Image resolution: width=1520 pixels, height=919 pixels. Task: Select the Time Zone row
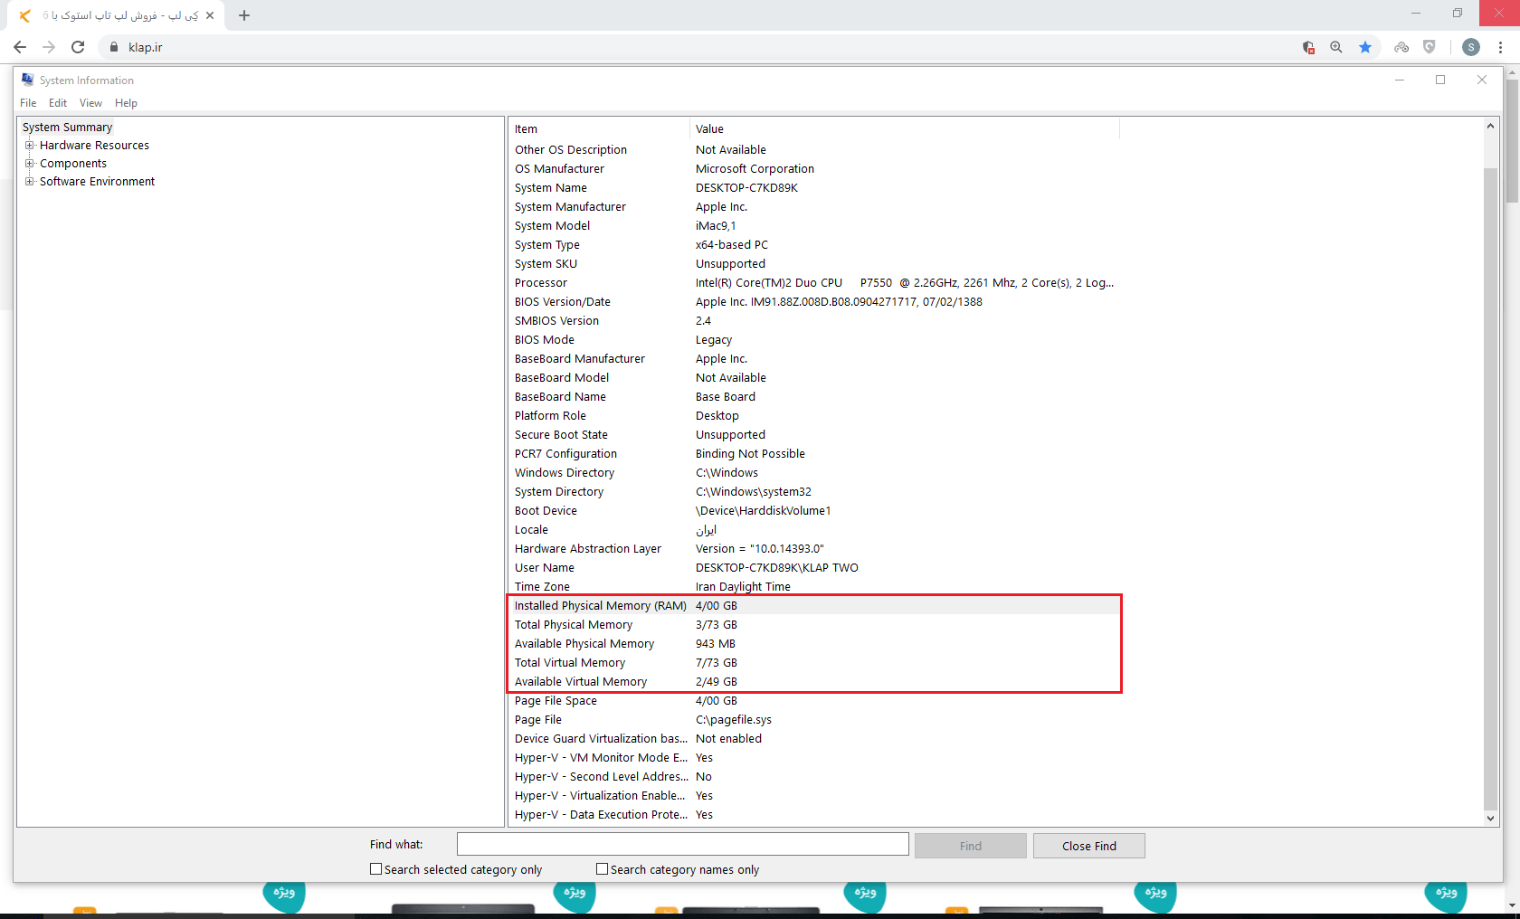pos(814,587)
